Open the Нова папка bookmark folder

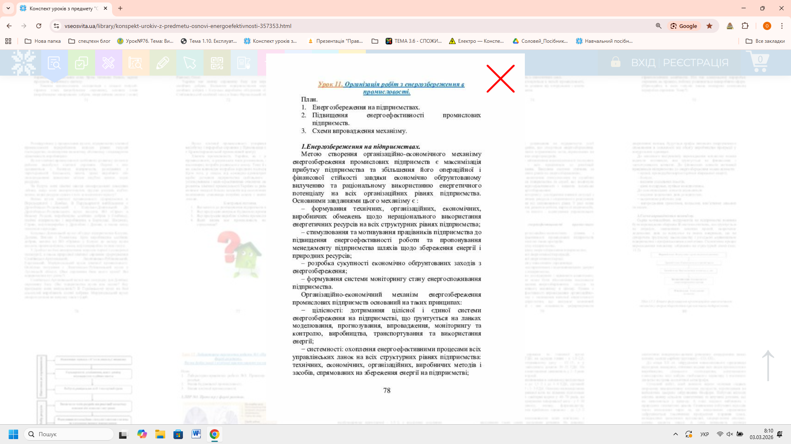coord(43,41)
